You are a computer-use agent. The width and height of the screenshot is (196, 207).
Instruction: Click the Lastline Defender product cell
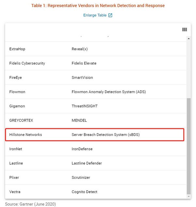[x=87, y=163]
